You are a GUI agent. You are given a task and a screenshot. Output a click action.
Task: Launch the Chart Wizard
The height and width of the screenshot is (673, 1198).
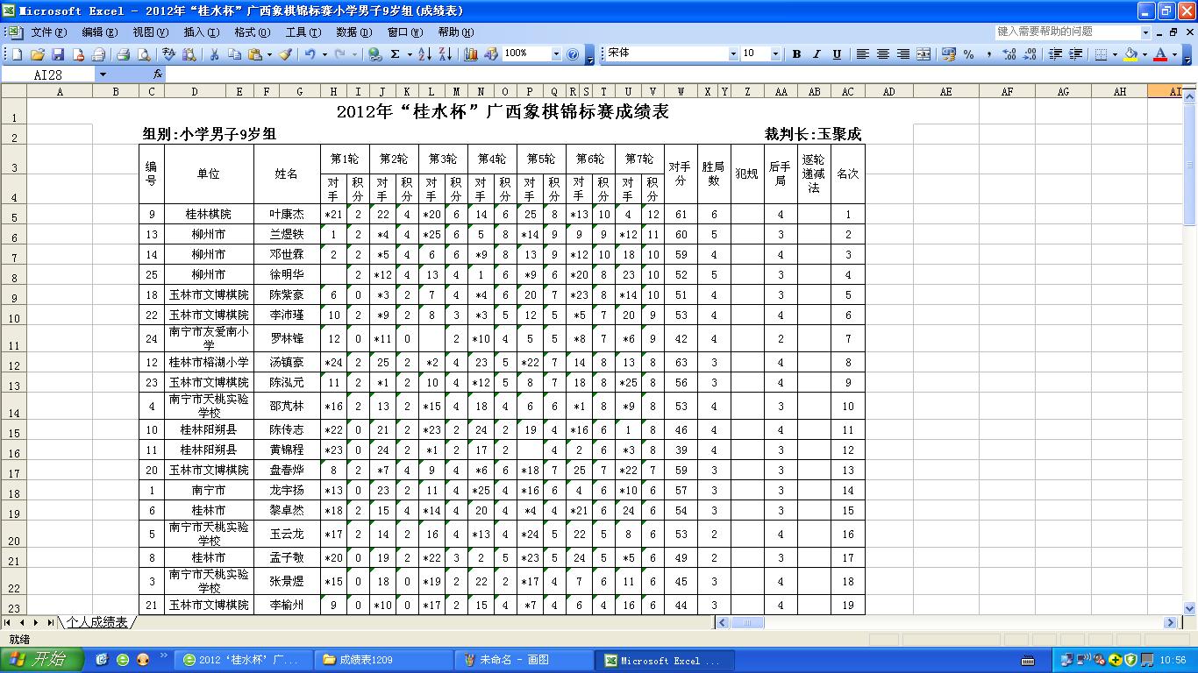pos(471,53)
